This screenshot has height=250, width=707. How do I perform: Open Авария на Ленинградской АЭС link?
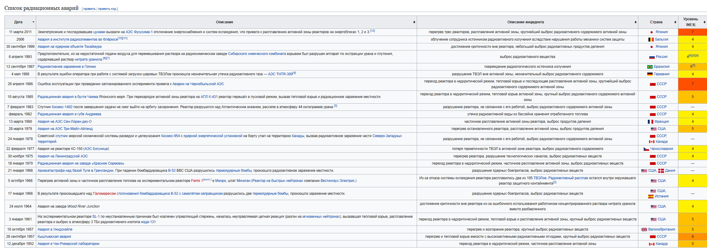pos(63,156)
